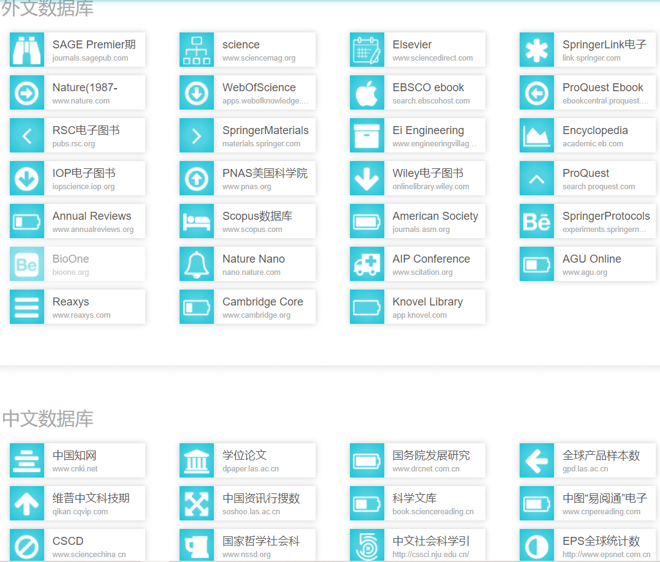Click the nano.nature.com URL text
The height and width of the screenshot is (562, 660).
point(251,272)
